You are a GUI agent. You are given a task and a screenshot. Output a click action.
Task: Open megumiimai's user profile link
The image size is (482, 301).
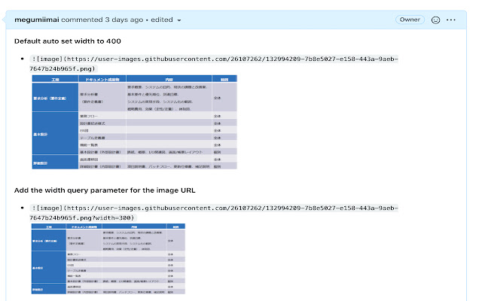click(x=37, y=20)
